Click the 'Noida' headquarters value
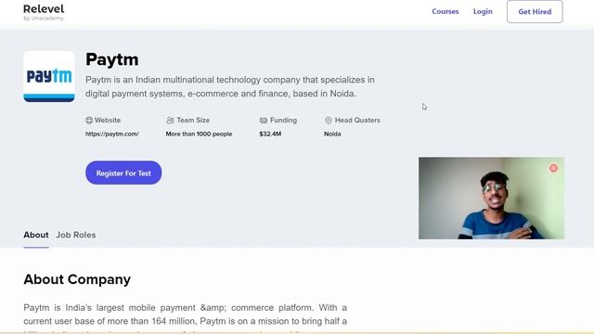Screen dimensions: 594x334 tap(332, 134)
